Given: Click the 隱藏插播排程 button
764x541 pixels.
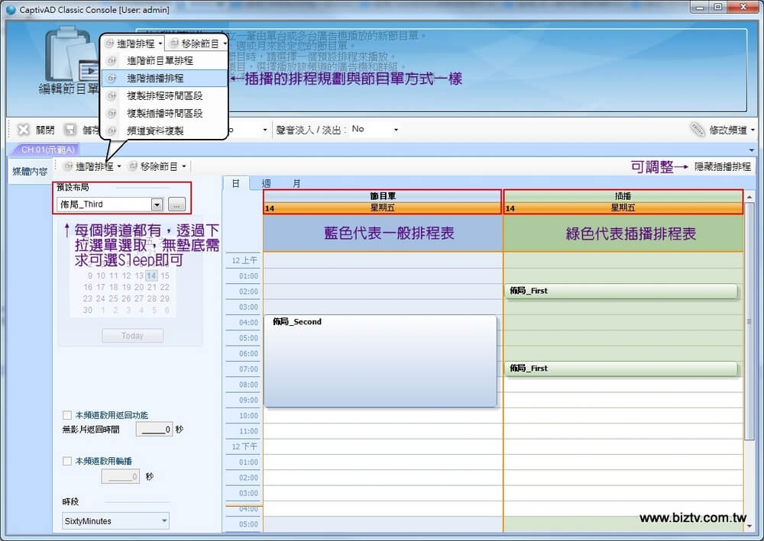Looking at the screenshot, I should coord(722,166).
